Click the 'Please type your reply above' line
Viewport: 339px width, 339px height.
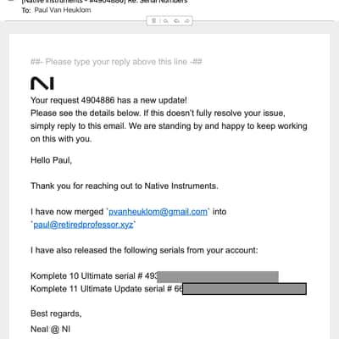[116, 62]
